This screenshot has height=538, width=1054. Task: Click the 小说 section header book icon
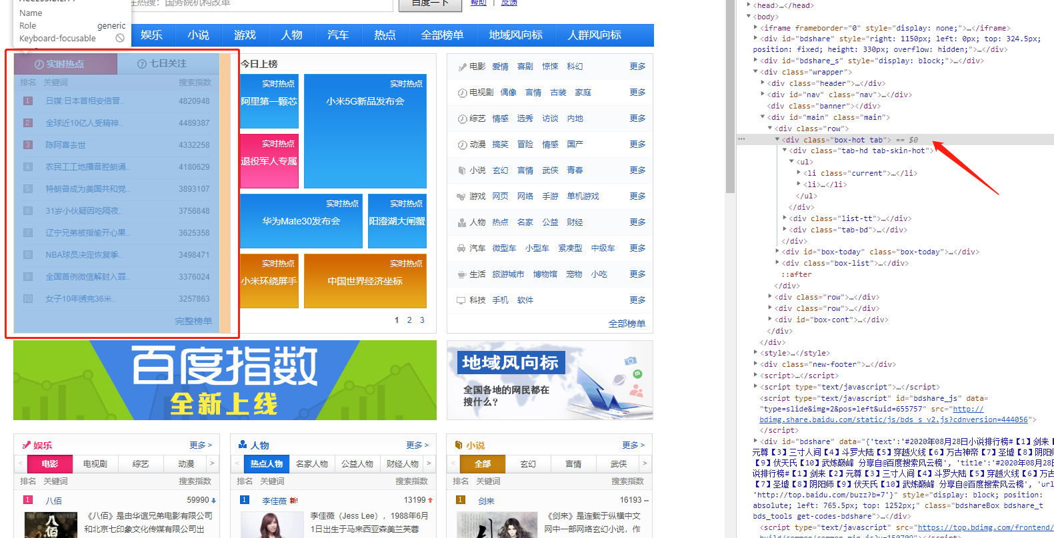coord(459,445)
